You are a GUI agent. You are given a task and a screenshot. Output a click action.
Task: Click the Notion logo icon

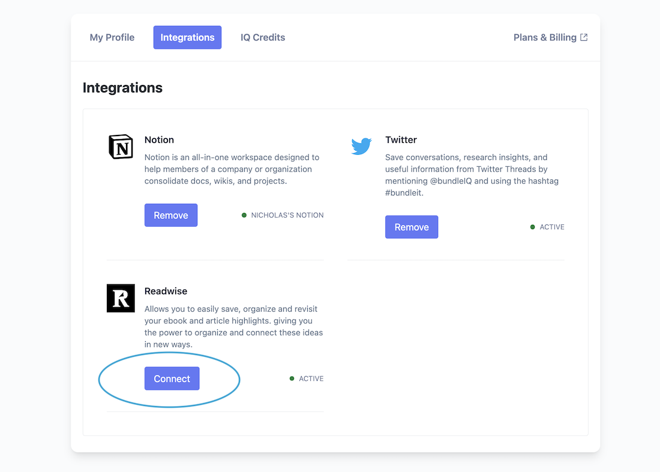[121, 146]
